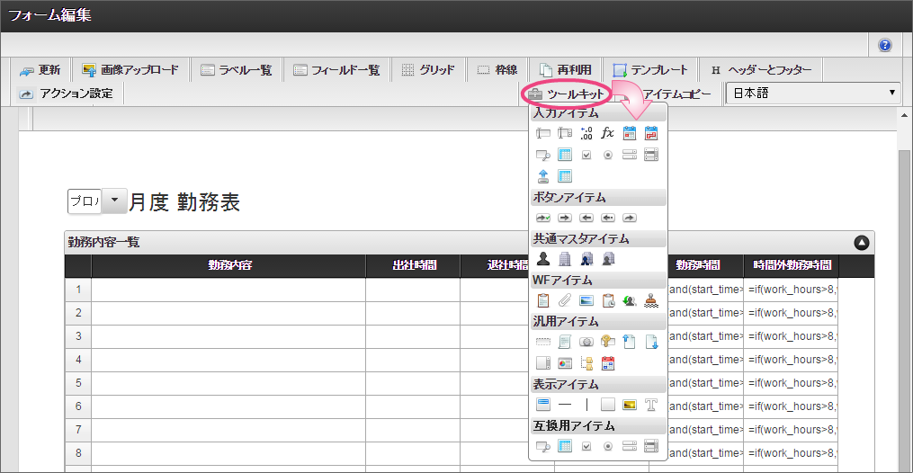Choose the dashed rectangle item under 汎用アイテム

click(x=542, y=342)
